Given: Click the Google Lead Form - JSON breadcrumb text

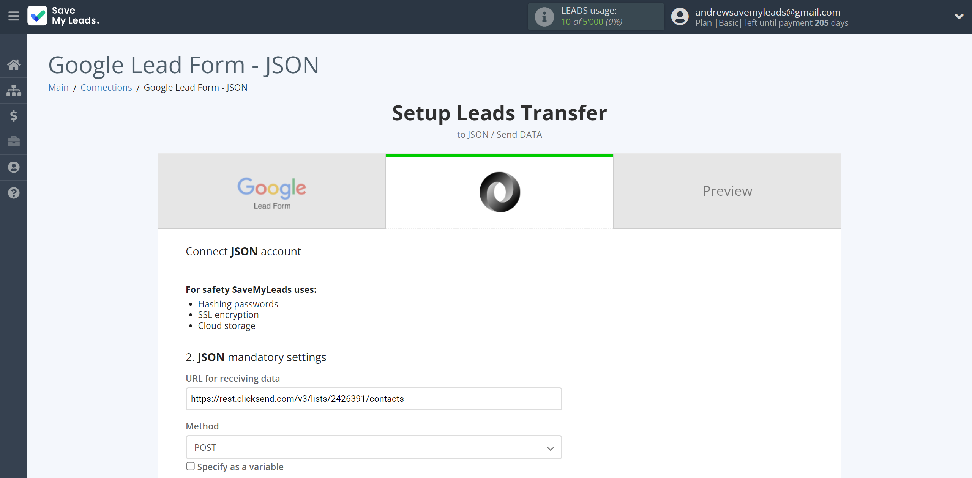Looking at the screenshot, I should point(196,87).
